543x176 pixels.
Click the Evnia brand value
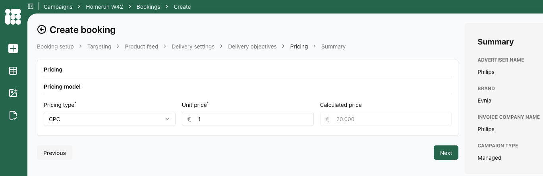pyautogui.click(x=484, y=101)
